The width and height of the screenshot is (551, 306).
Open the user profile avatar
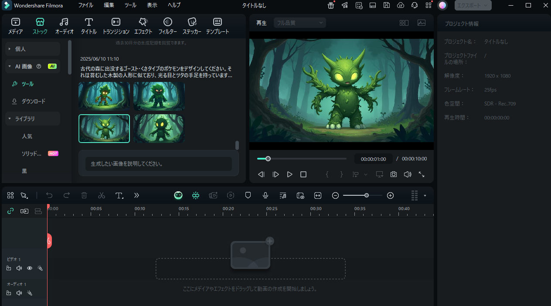(442, 5)
